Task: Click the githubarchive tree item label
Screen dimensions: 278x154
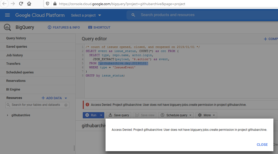Action: pos(21,115)
